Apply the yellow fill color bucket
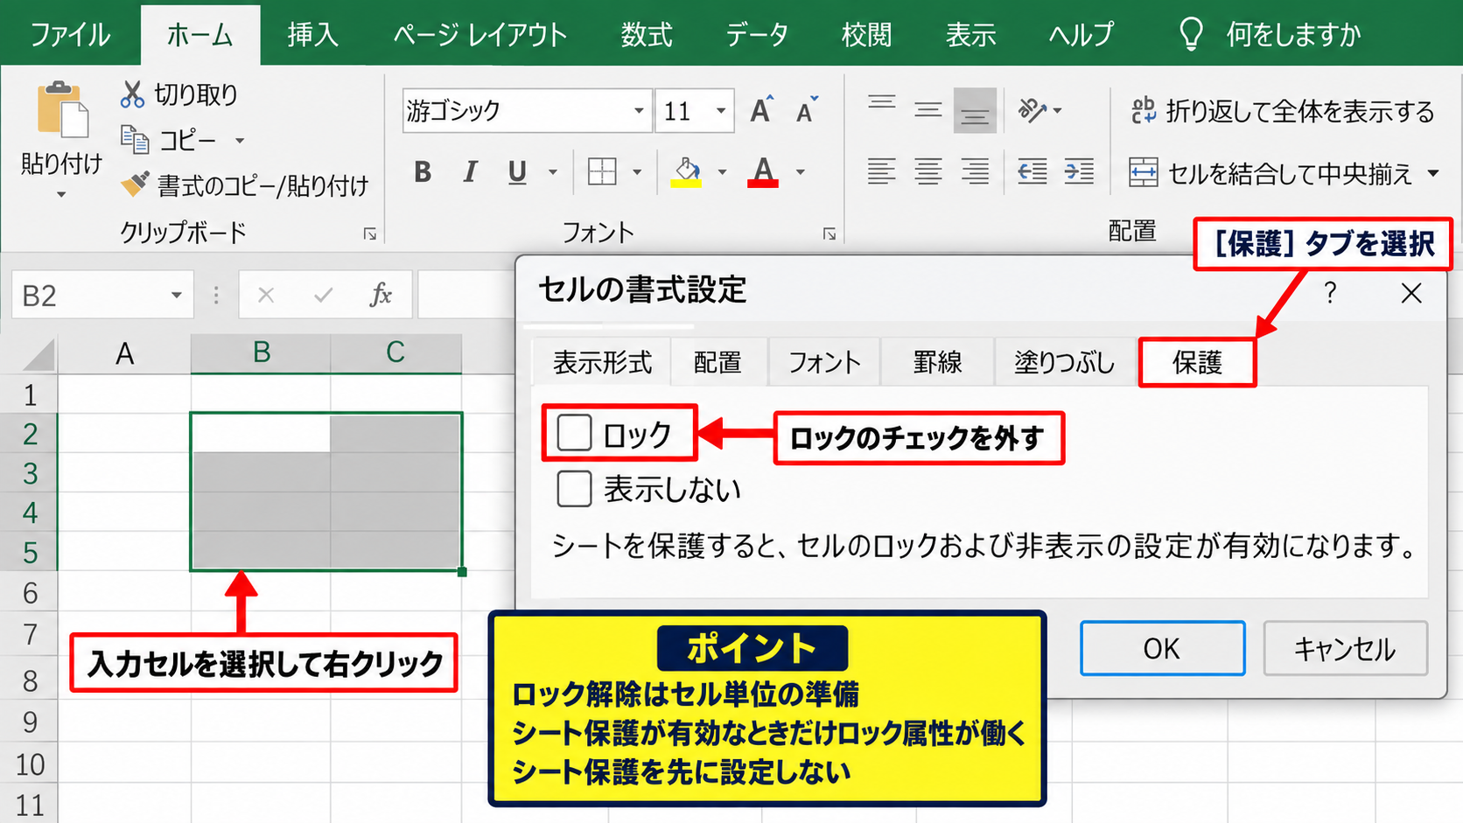1463x823 pixels. tap(687, 172)
